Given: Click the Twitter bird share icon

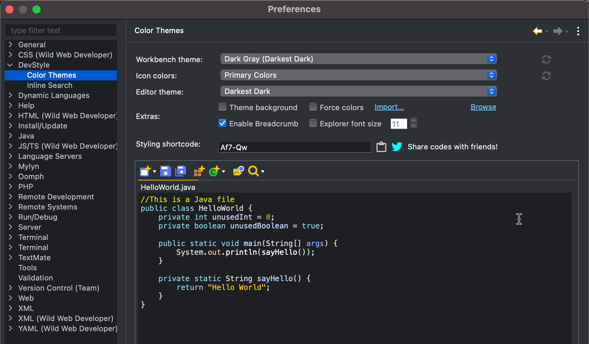Looking at the screenshot, I should coord(397,147).
